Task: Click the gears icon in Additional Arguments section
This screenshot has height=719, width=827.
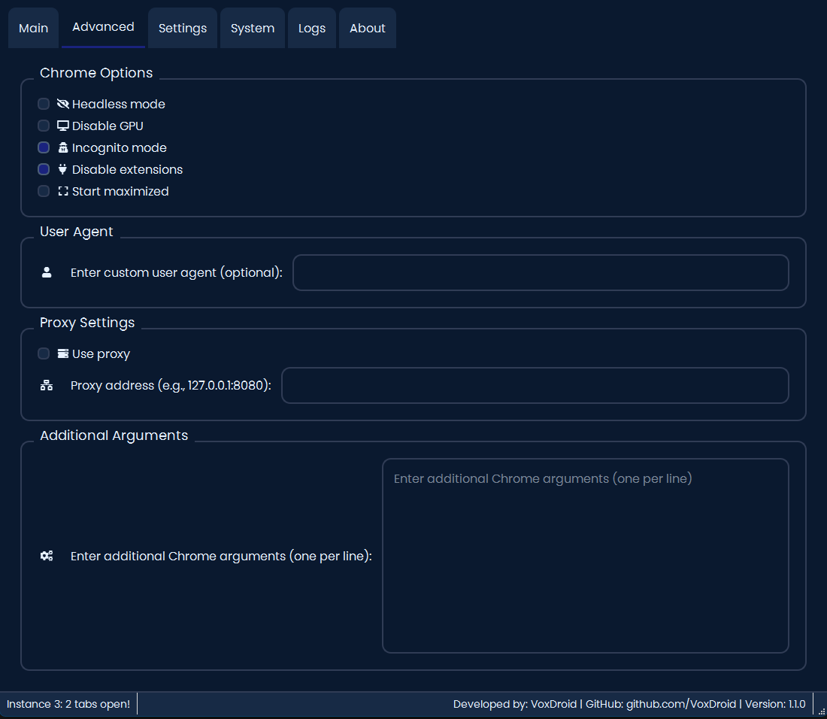Action: 47,556
